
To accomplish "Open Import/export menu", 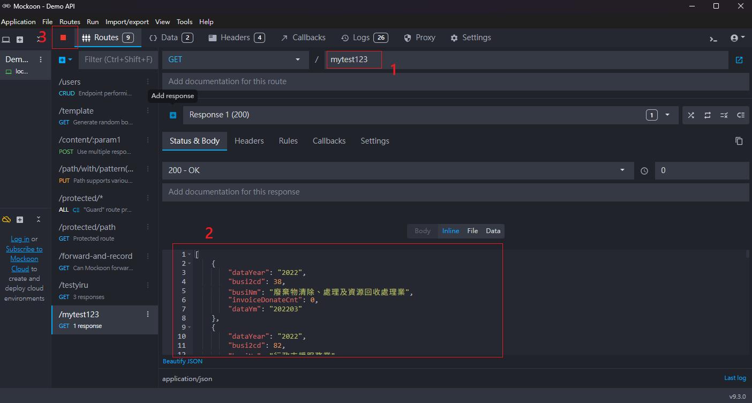I will tap(127, 22).
